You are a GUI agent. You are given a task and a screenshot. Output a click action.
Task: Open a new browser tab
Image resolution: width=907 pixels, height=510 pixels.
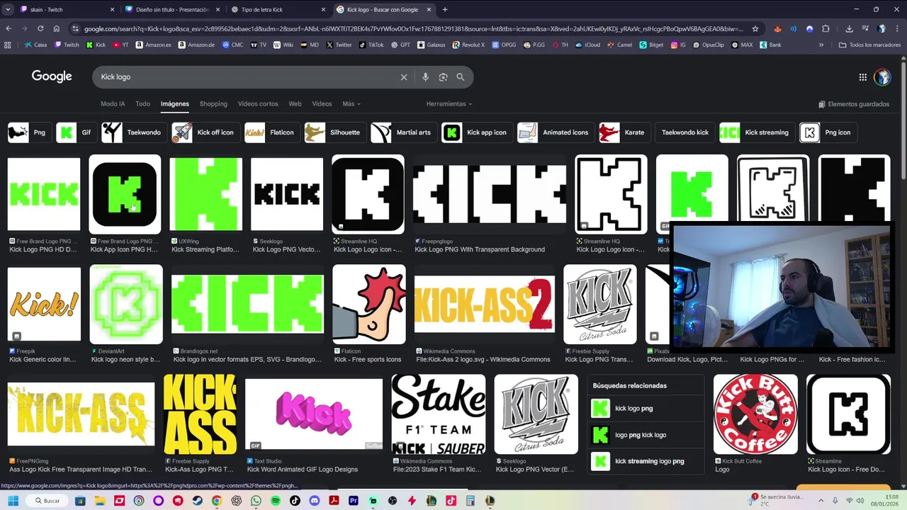point(445,10)
